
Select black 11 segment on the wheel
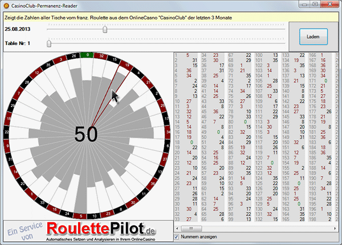tap(144, 194)
